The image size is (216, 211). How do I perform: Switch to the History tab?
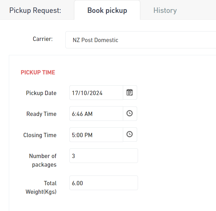click(x=165, y=11)
